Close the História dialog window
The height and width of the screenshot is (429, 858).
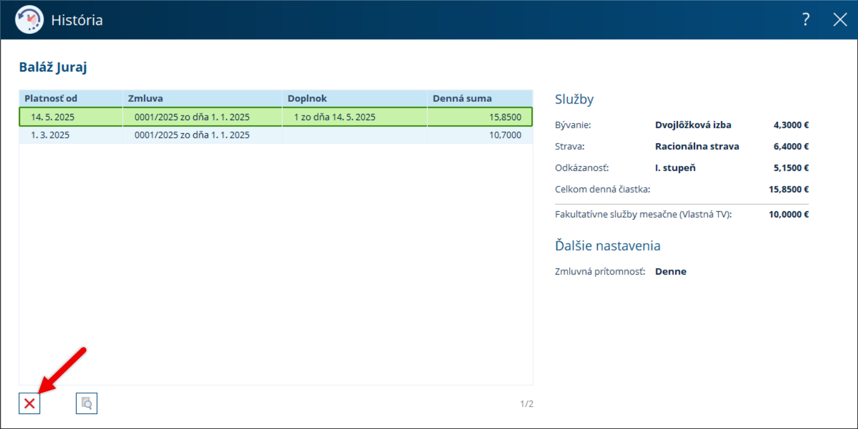[x=840, y=20]
